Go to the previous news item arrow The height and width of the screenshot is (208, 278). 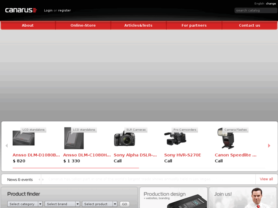coord(39,179)
